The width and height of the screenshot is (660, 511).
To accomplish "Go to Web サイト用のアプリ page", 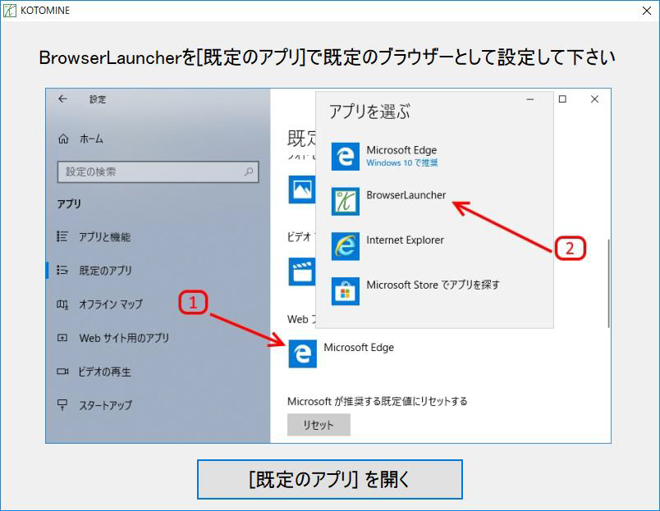I will coord(123,338).
